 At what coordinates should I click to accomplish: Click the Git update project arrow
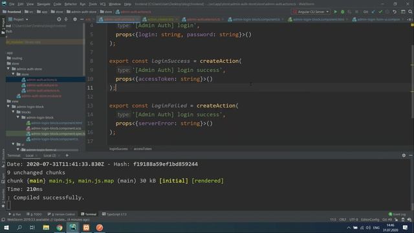[x=373, y=12]
